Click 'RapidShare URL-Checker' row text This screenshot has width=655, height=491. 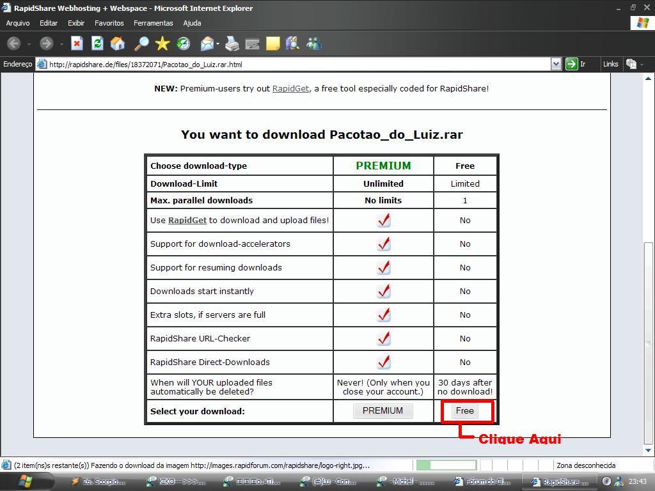coord(200,339)
